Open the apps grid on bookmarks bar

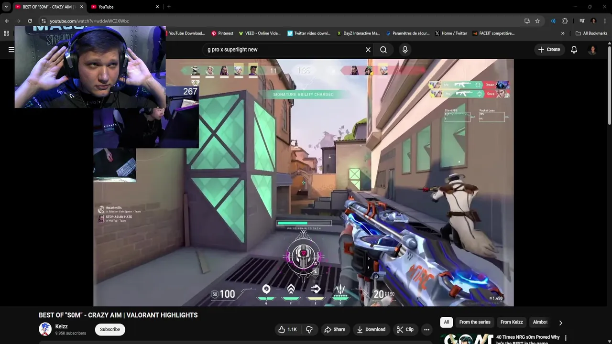tap(6, 33)
